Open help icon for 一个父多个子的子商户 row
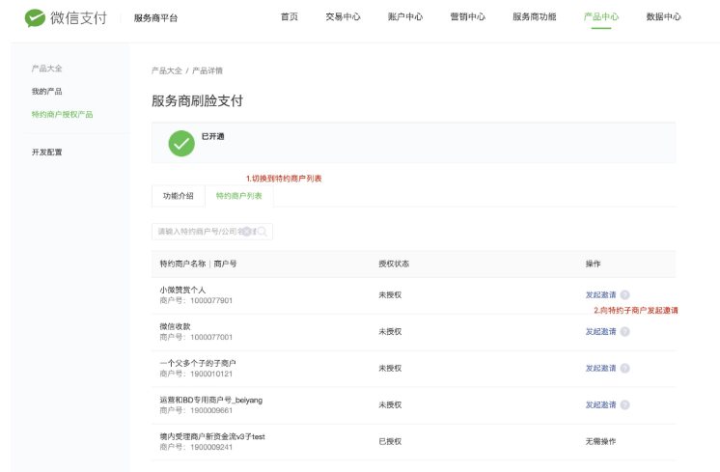 click(x=625, y=368)
